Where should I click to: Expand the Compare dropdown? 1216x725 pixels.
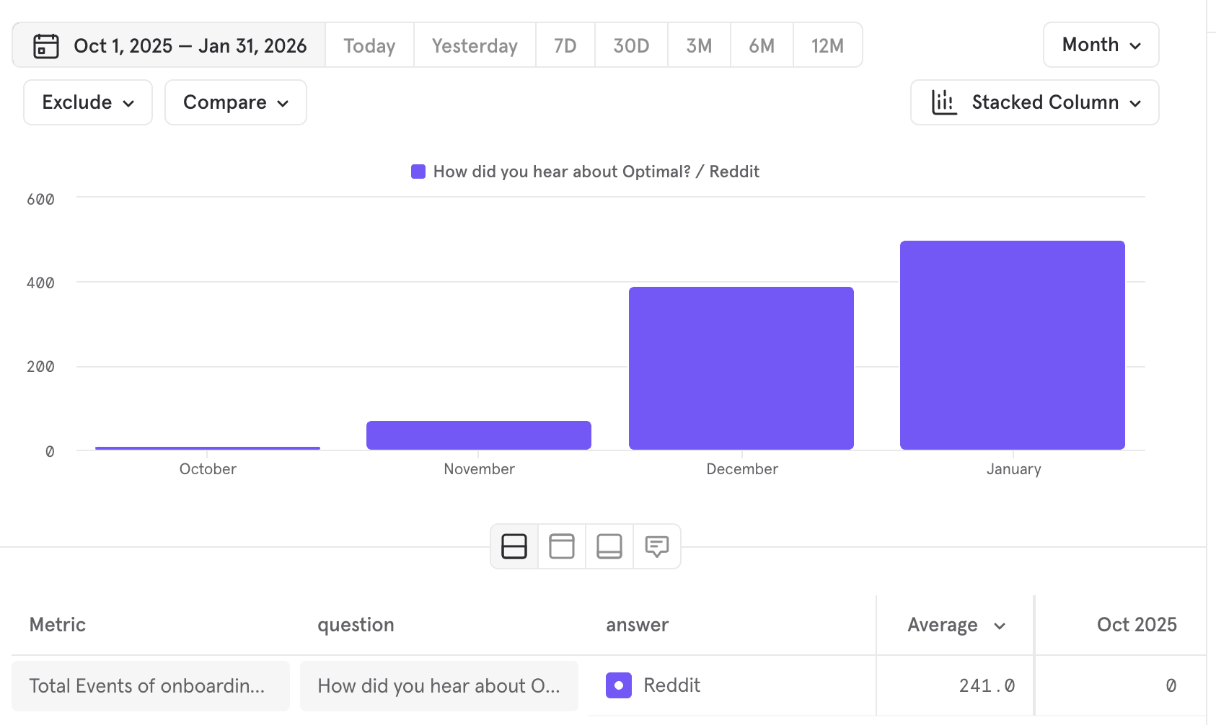click(236, 102)
